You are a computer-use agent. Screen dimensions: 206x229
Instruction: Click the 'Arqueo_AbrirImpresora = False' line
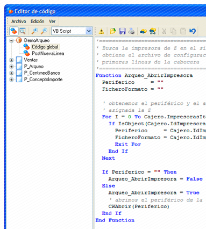155,179
